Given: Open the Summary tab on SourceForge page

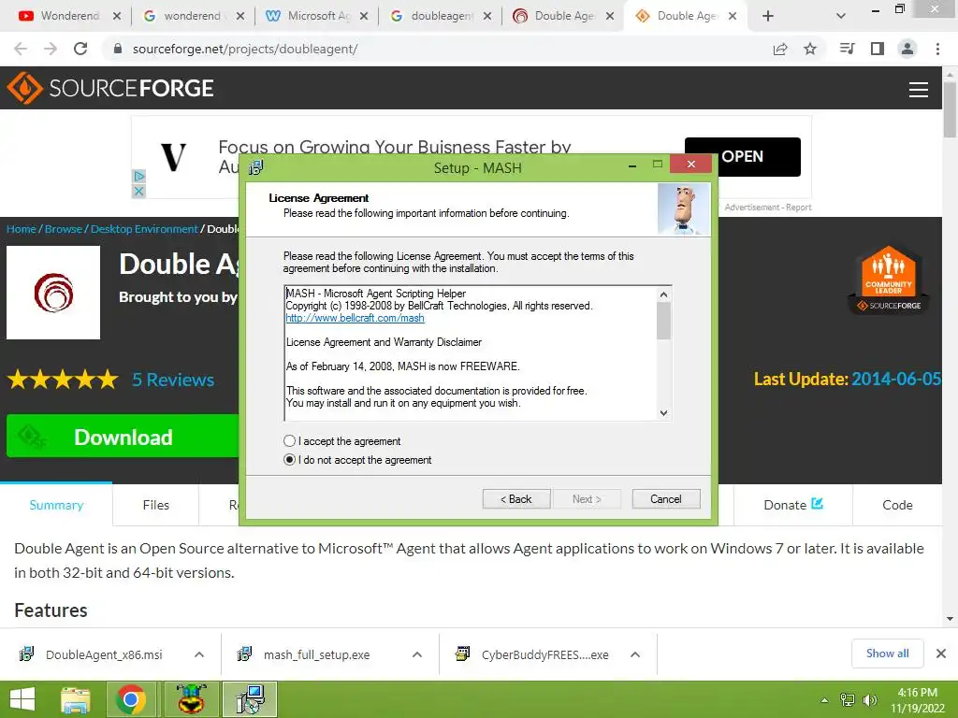Looking at the screenshot, I should point(56,505).
